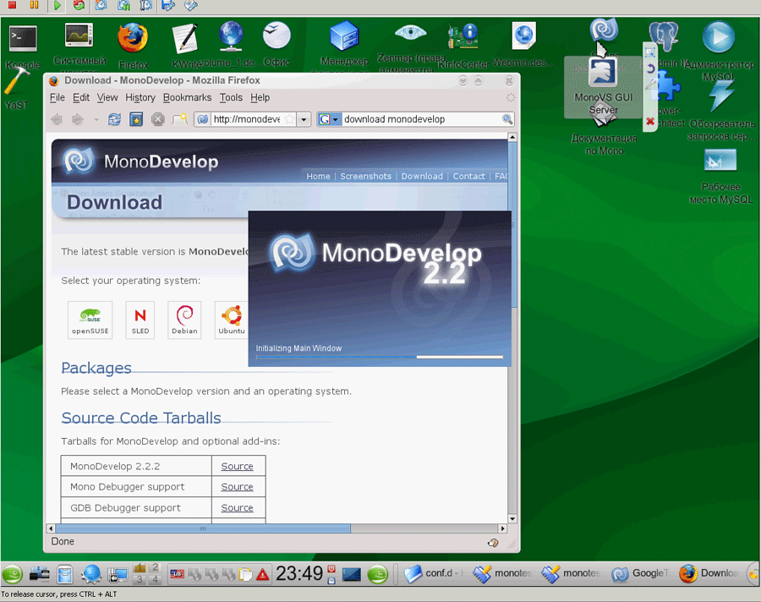Select Debian operating system
The height and width of the screenshot is (602, 761).
pos(184,320)
